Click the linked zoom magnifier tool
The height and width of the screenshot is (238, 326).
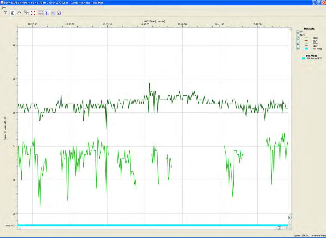pos(26,13)
